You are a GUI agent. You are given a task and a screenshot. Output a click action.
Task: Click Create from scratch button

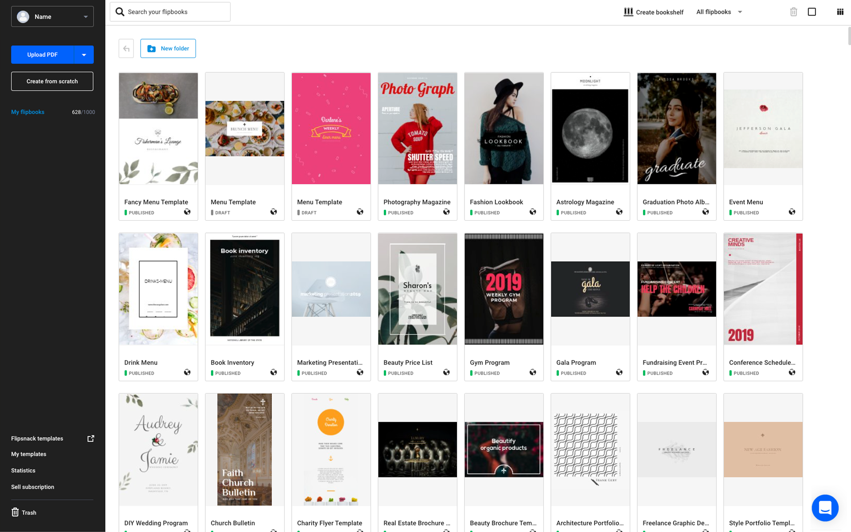click(x=52, y=81)
